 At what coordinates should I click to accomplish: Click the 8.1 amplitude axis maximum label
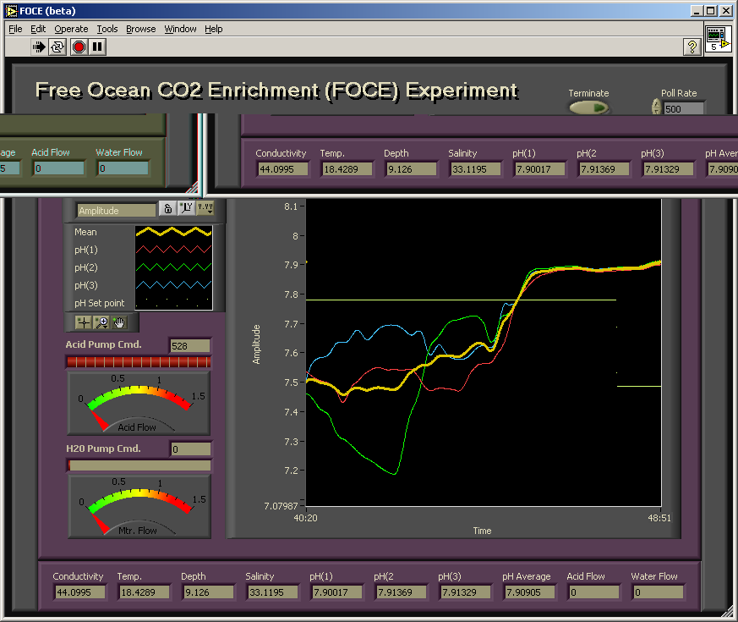coord(291,206)
